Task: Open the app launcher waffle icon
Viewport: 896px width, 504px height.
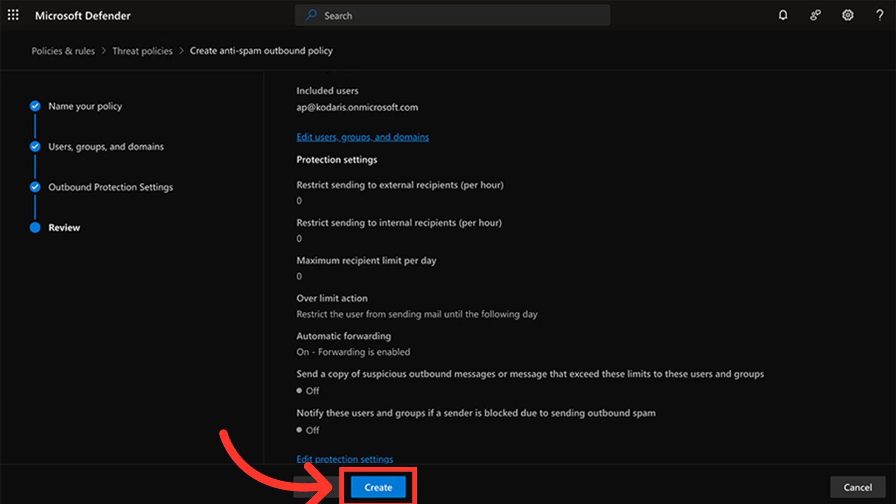Action: click(x=13, y=15)
